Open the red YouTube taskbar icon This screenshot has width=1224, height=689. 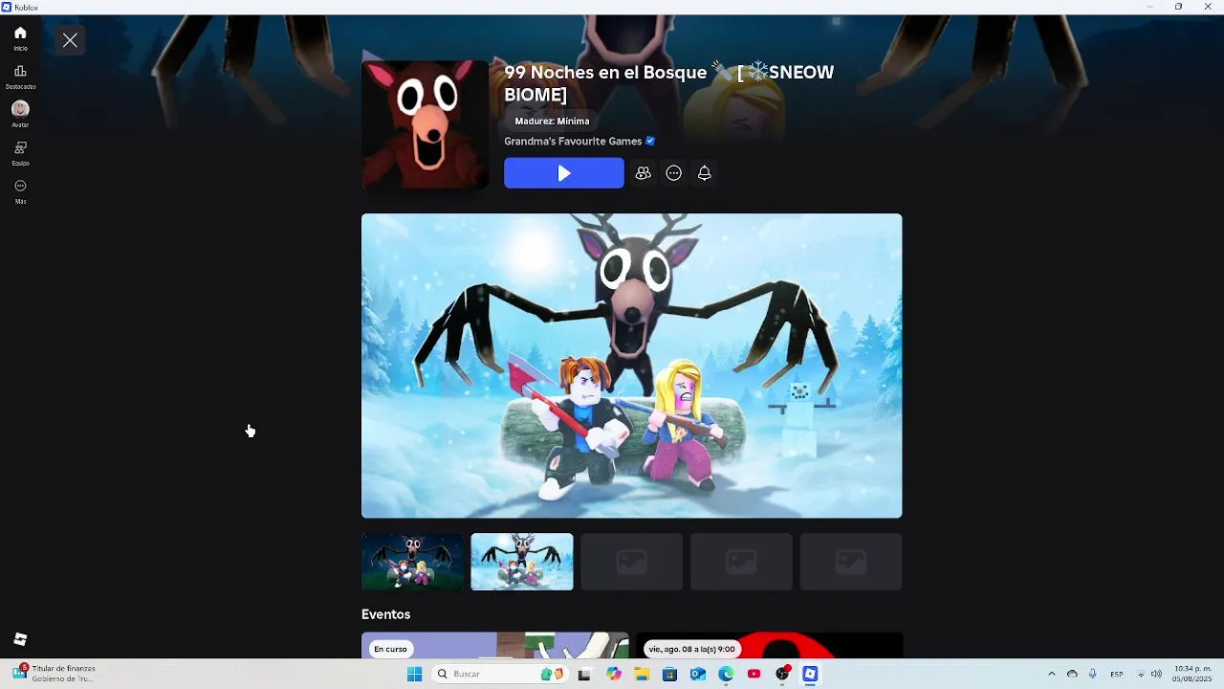pyautogui.click(x=754, y=674)
